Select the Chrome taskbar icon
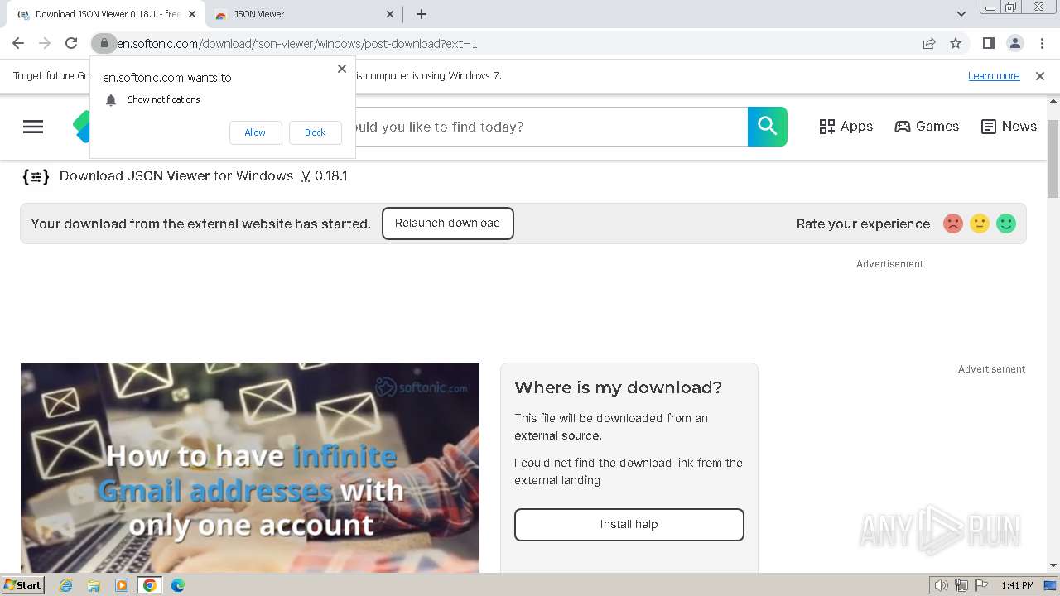 coord(150,585)
